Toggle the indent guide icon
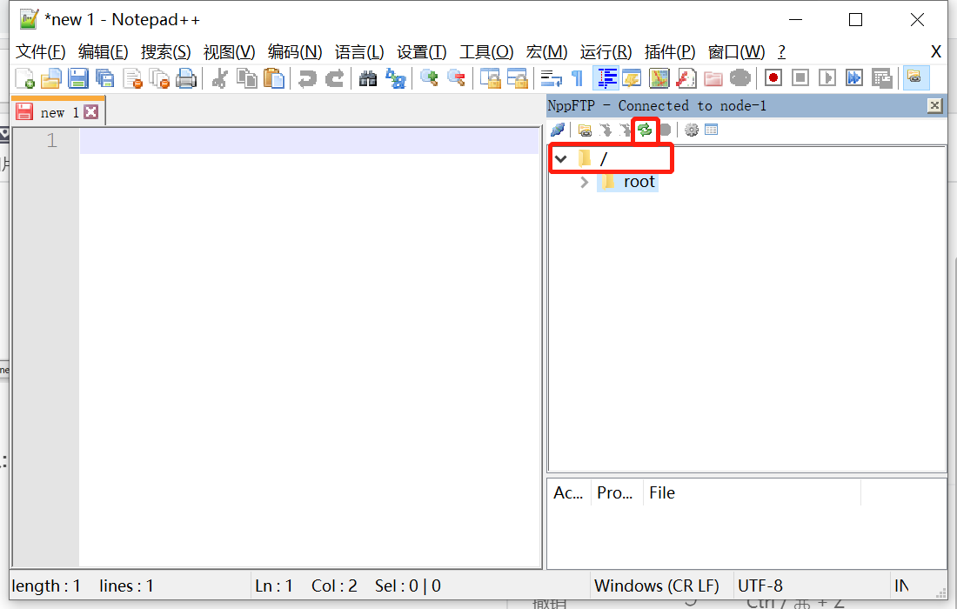957x609 pixels. click(x=606, y=78)
